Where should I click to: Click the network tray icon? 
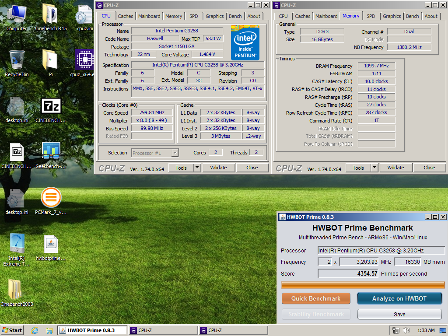pyautogui.click(x=395, y=330)
